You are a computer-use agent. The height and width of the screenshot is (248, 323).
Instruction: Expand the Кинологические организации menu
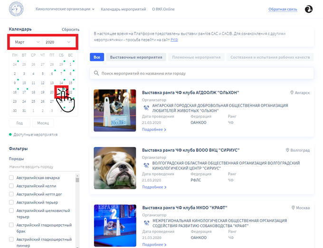[x=65, y=9]
